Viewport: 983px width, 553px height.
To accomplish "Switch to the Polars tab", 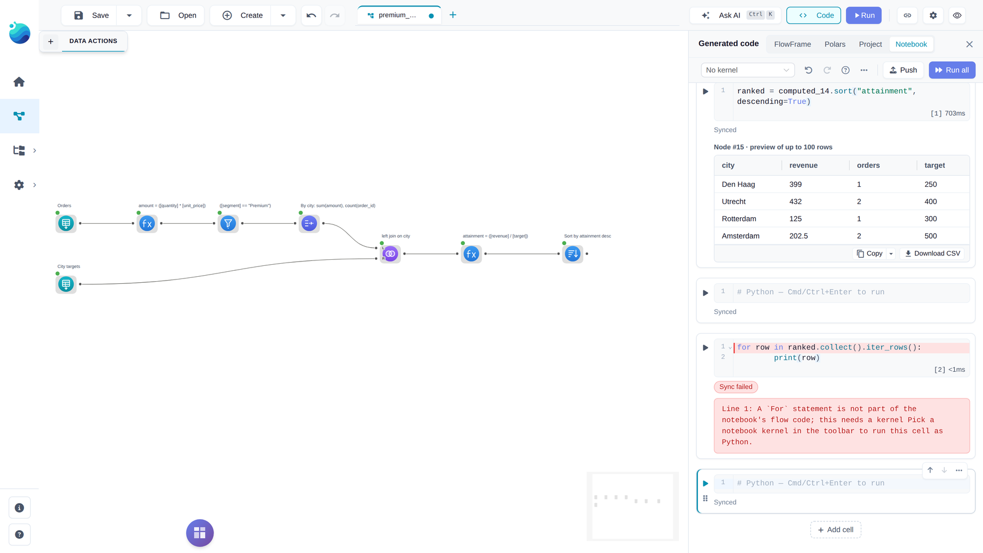I will tap(835, 44).
